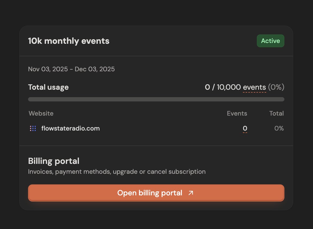313x229 pixels.
Task: Click the Active status badge
Action: (x=270, y=41)
